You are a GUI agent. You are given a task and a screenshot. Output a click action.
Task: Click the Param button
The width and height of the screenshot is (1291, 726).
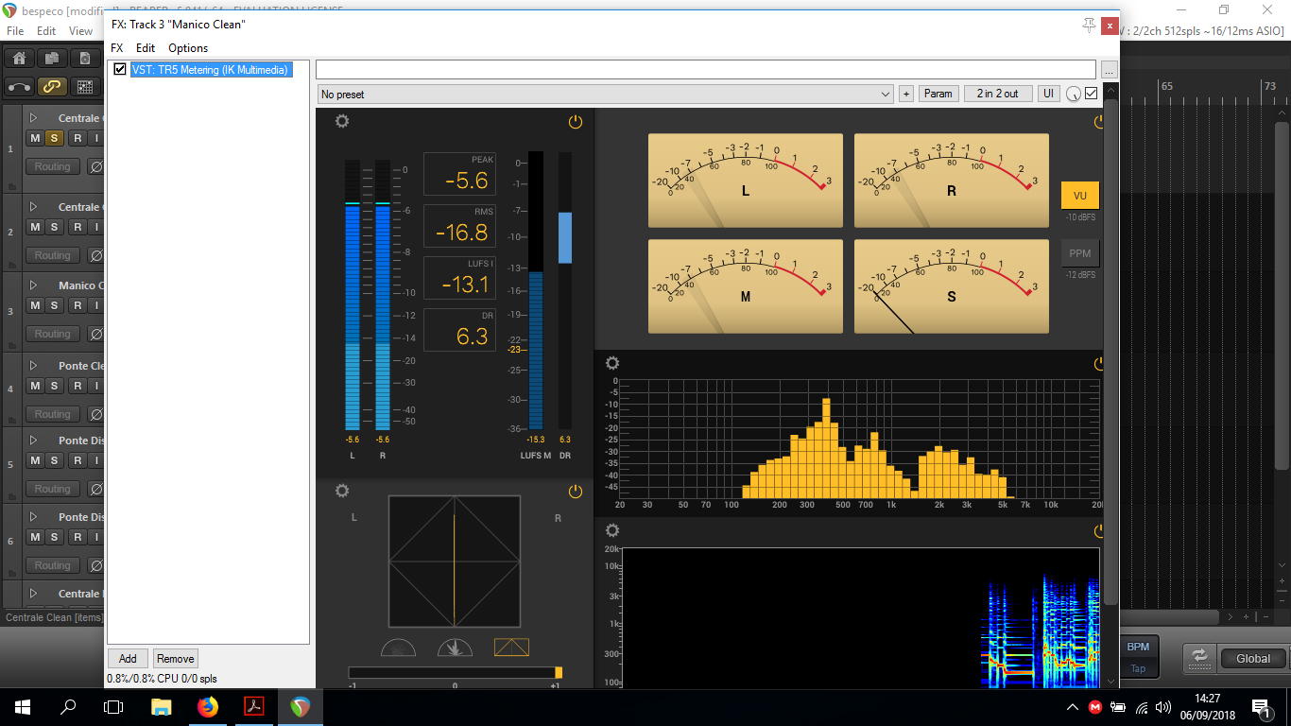coord(938,94)
